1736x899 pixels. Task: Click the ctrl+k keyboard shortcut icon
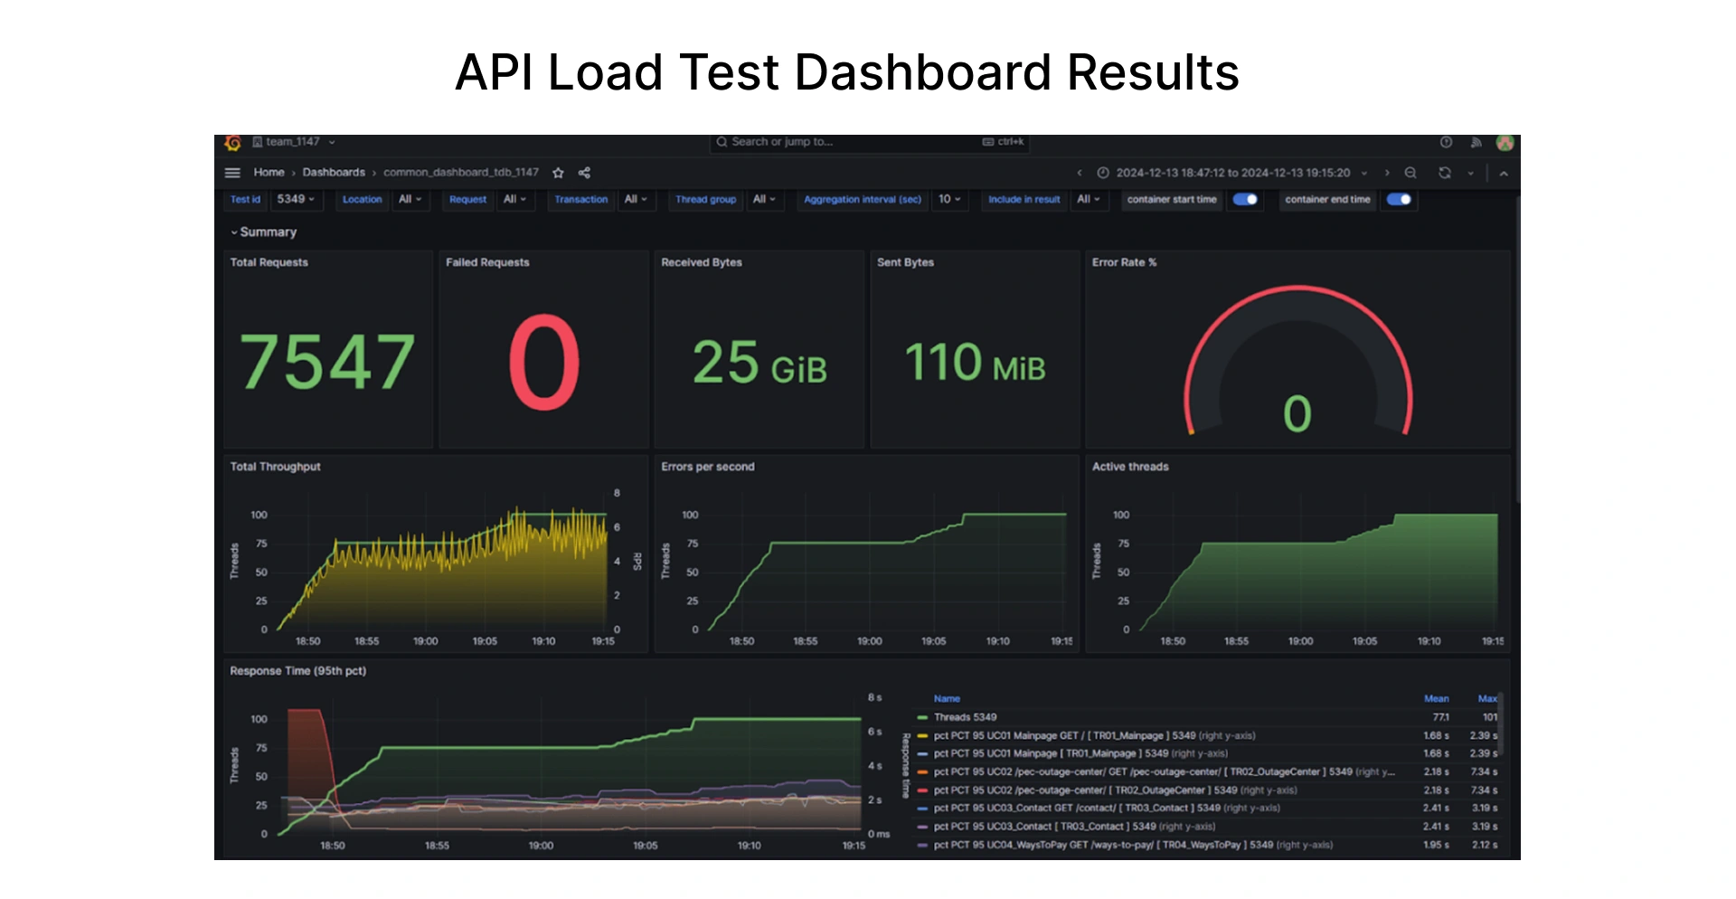click(988, 142)
